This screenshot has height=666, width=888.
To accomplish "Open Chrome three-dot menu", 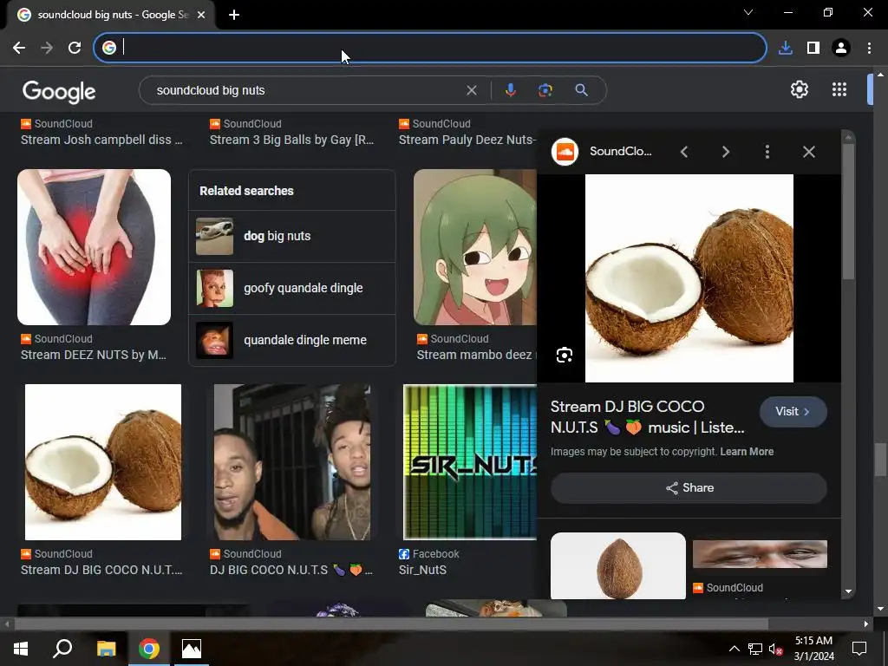I will [869, 48].
